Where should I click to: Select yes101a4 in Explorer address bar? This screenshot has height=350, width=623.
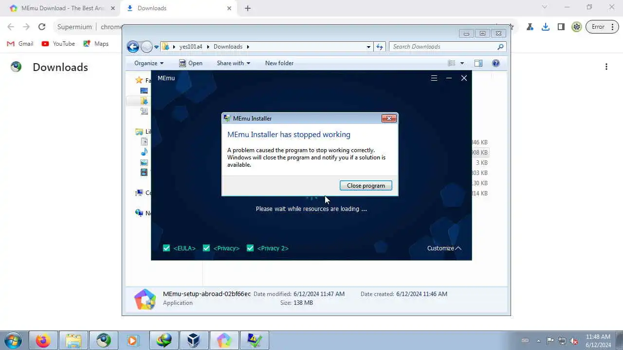coord(190,47)
